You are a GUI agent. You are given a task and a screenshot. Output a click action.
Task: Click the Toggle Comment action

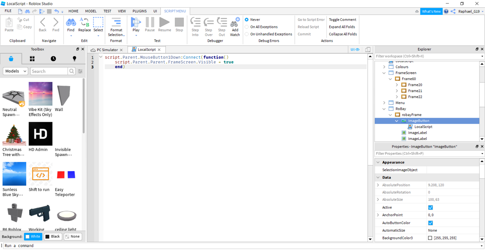[342, 20]
